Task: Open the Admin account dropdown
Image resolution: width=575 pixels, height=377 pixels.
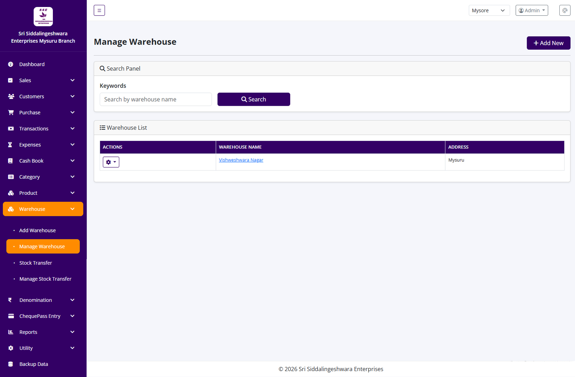Action: point(532,10)
